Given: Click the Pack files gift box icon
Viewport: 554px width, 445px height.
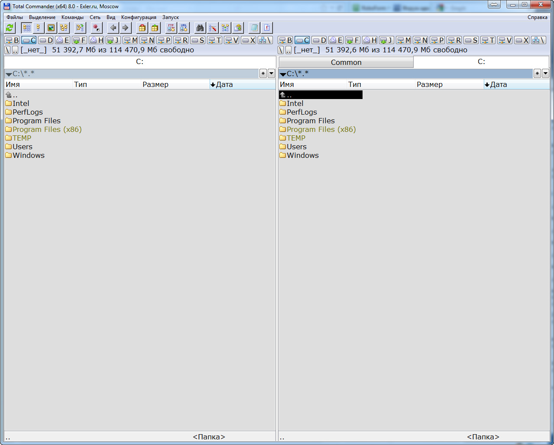Looking at the screenshot, I should pyautogui.click(x=142, y=28).
